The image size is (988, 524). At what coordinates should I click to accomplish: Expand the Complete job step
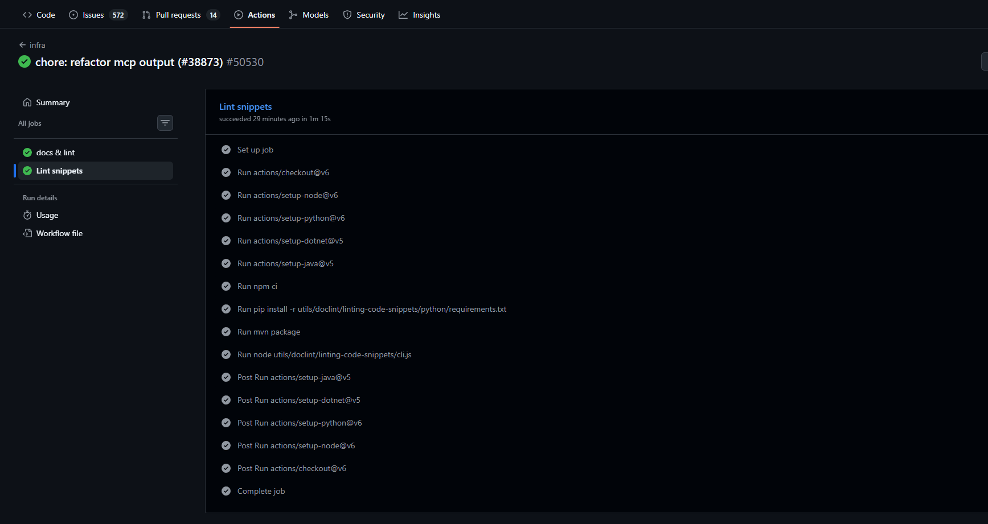coord(261,491)
